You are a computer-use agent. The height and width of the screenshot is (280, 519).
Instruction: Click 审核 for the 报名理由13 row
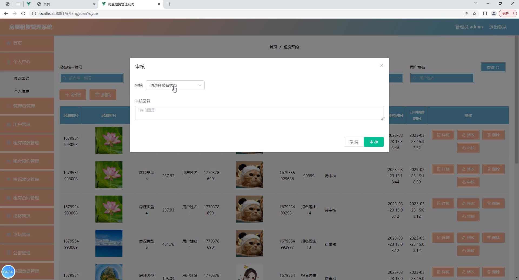468,251
